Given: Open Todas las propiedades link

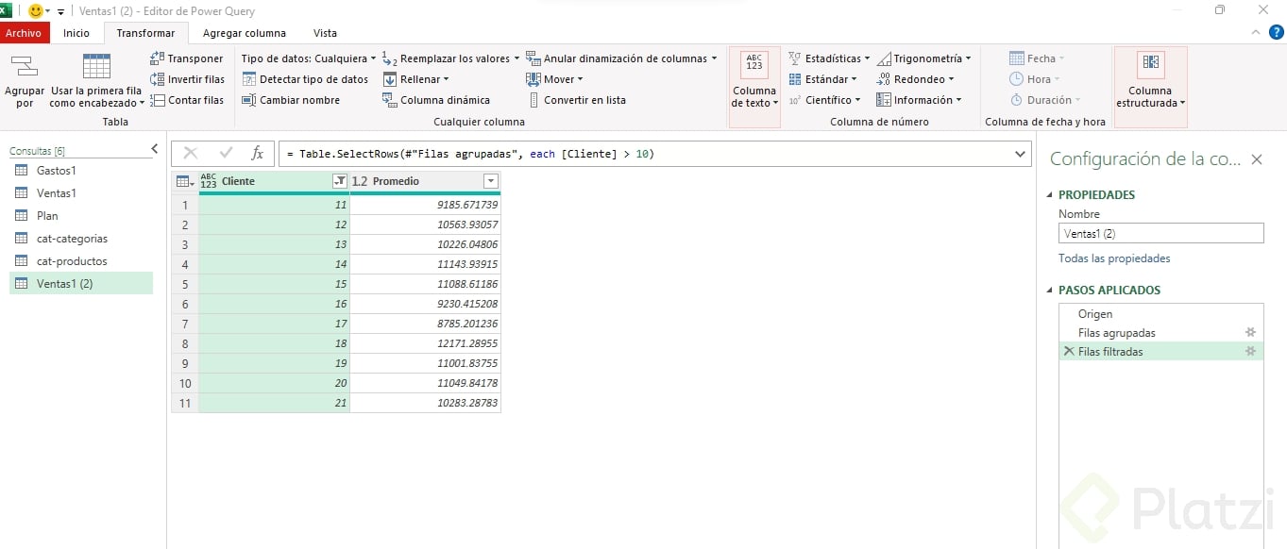Looking at the screenshot, I should pos(1114,258).
